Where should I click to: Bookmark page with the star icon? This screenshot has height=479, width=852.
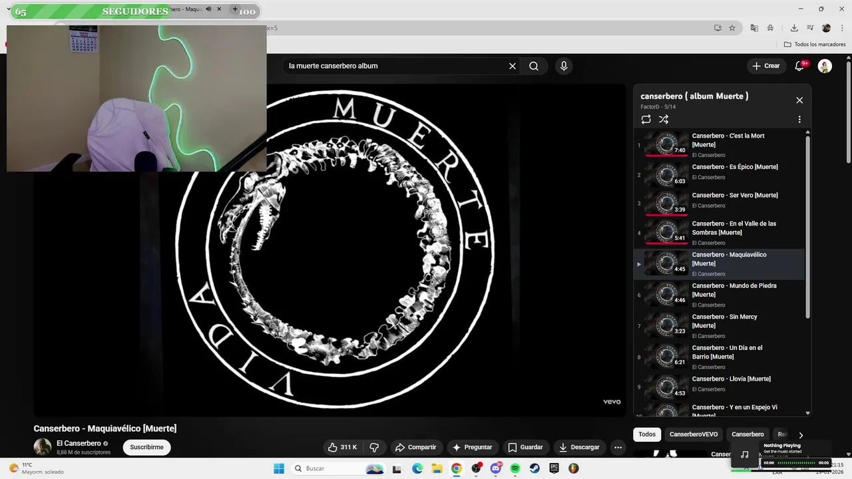[x=732, y=28]
